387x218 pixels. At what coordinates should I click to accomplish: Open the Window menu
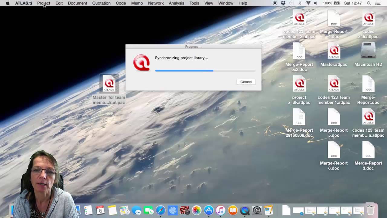click(226, 3)
